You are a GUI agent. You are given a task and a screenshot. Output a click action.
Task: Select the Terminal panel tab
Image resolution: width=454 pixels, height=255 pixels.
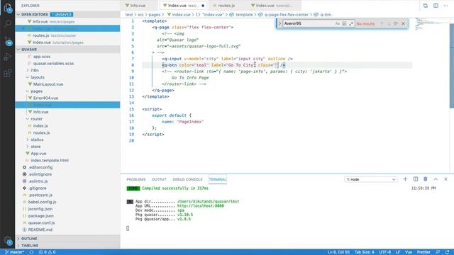coord(218,179)
